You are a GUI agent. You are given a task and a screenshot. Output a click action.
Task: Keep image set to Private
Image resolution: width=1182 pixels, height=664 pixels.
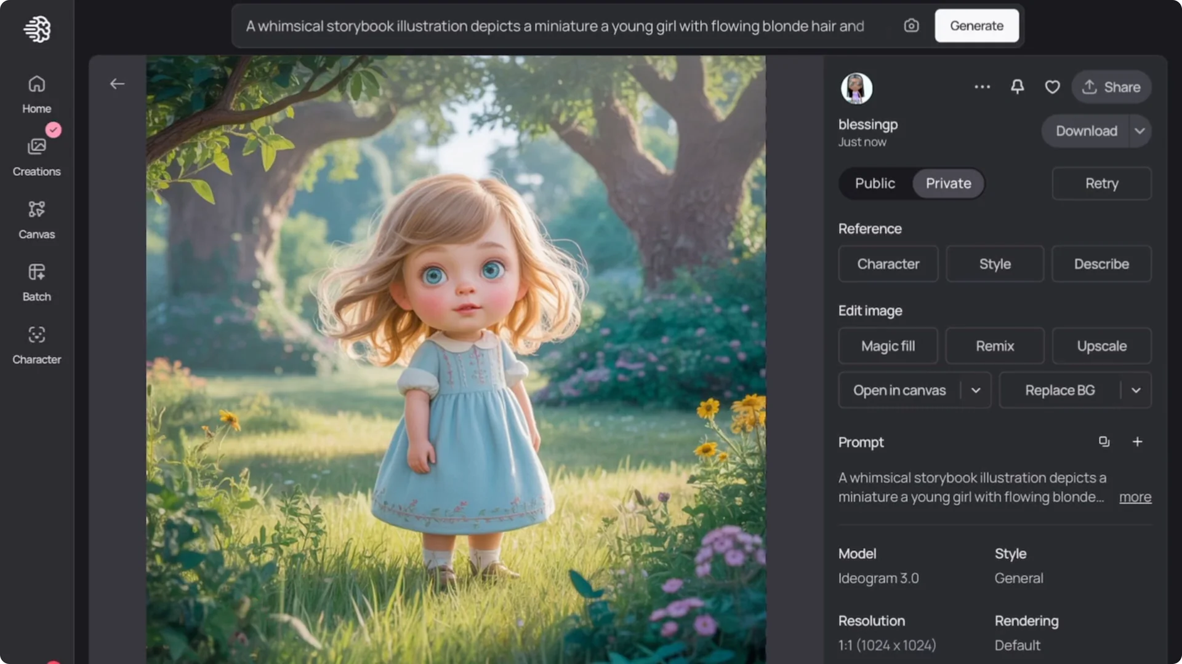[x=947, y=183]
